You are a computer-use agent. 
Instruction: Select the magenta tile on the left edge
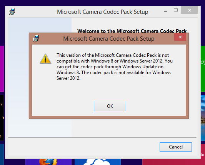[2, 69]
